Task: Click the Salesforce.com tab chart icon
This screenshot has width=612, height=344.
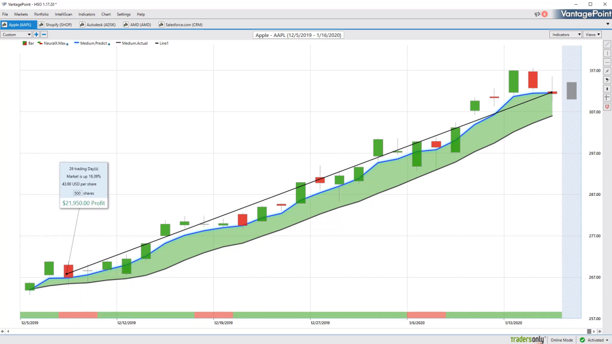Action: [x=161, y=24]
